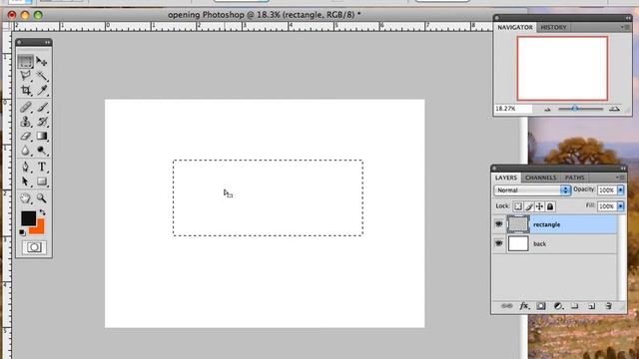Select the Blur tool
The height and width of the screenshot is (359, 639).
pyautogui.click(x=25, y=151)
